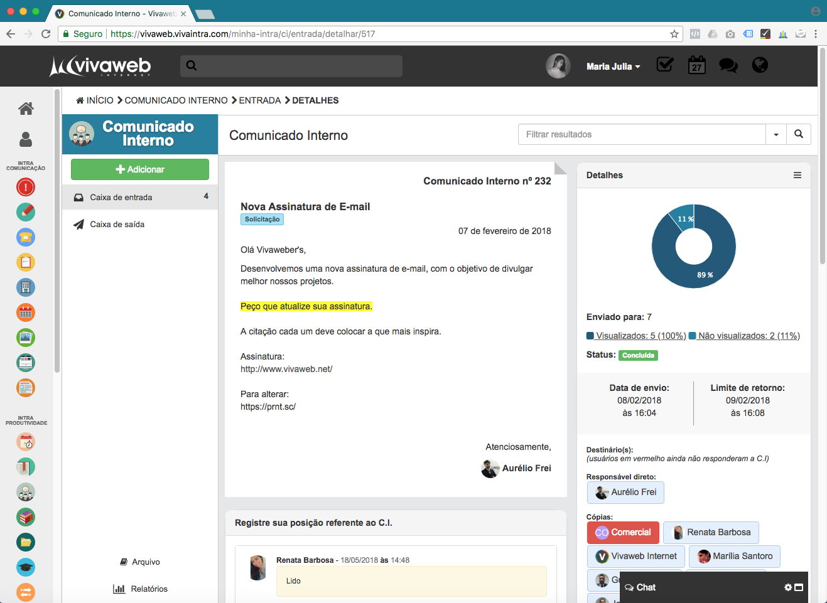
Task: Open the calendar icon in top header
Action: tap(696, 65)
